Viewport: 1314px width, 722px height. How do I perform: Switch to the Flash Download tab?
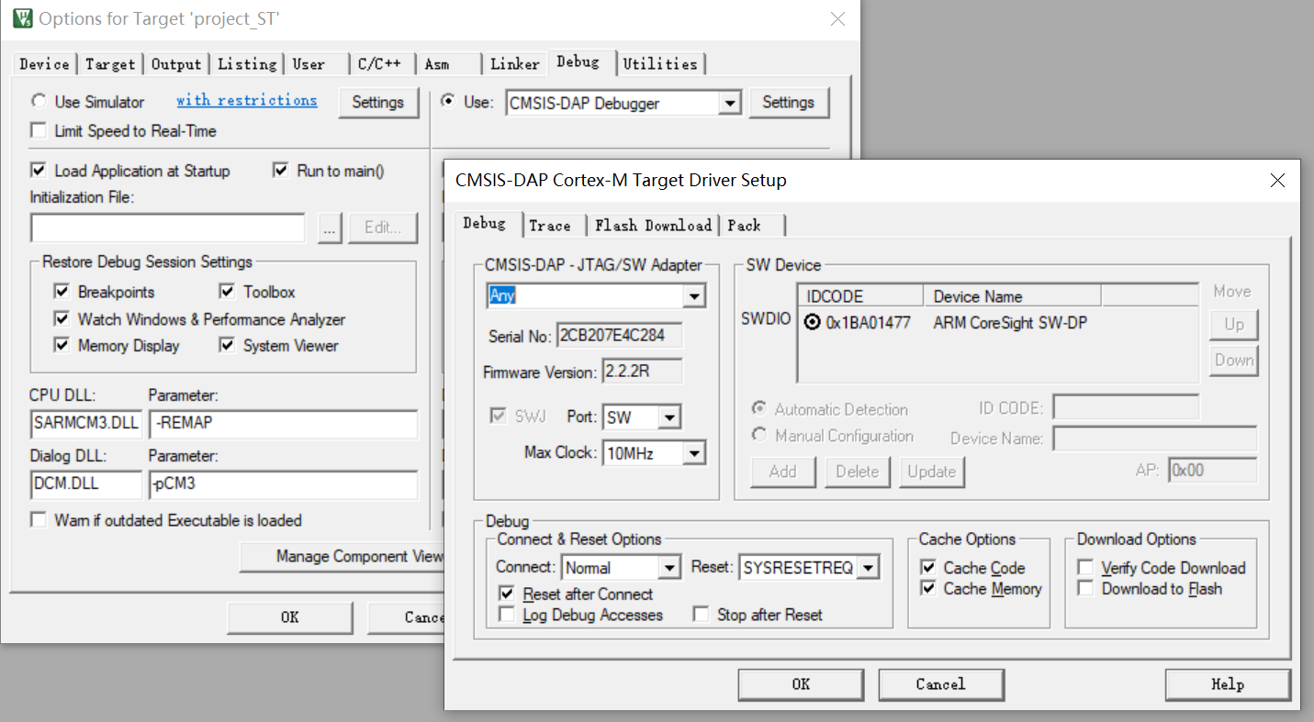pos(654,226)
